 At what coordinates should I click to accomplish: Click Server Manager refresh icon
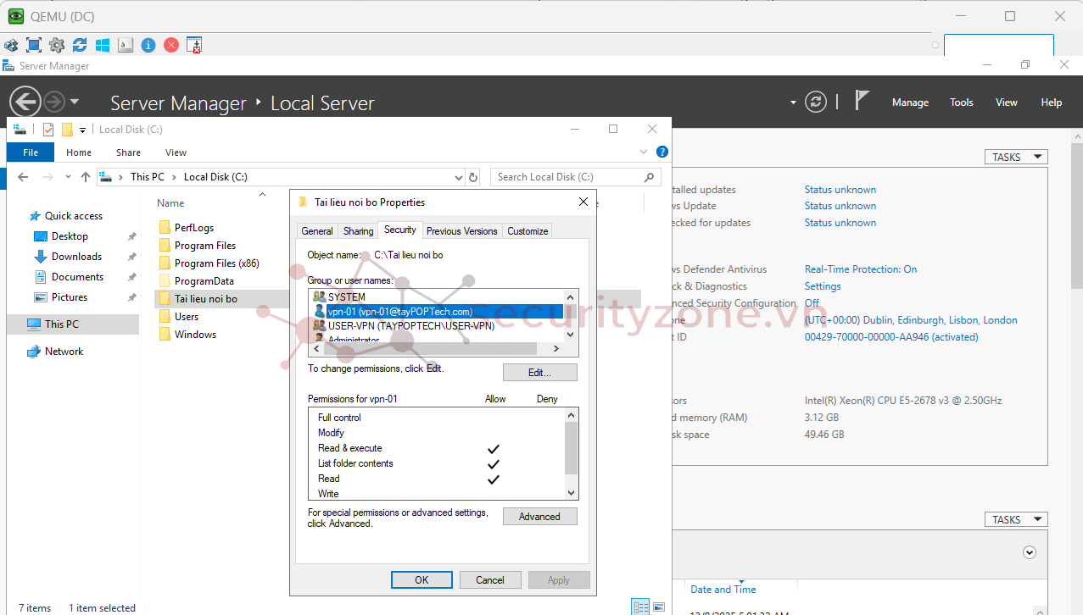click(815, 102)
